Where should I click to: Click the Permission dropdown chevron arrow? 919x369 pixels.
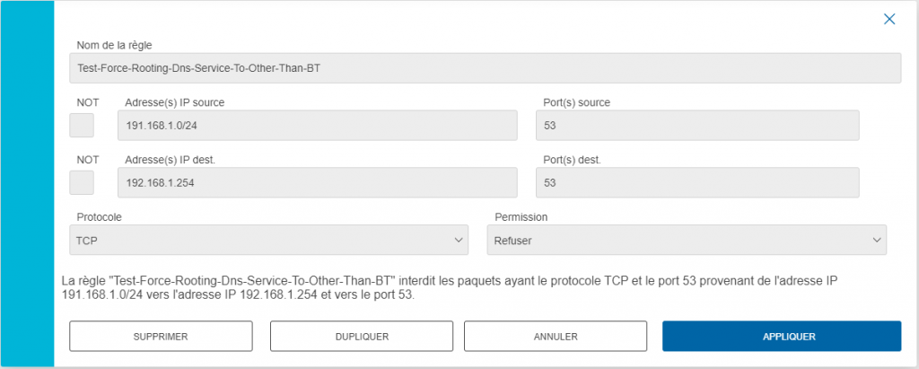pyautogui.click(x=877, y=240)
